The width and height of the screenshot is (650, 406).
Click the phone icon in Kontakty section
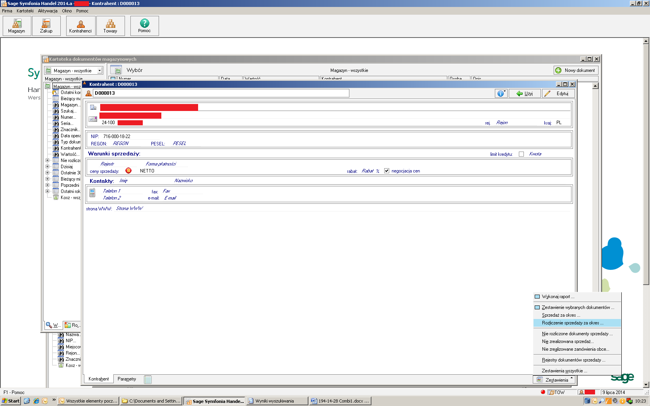92,193
